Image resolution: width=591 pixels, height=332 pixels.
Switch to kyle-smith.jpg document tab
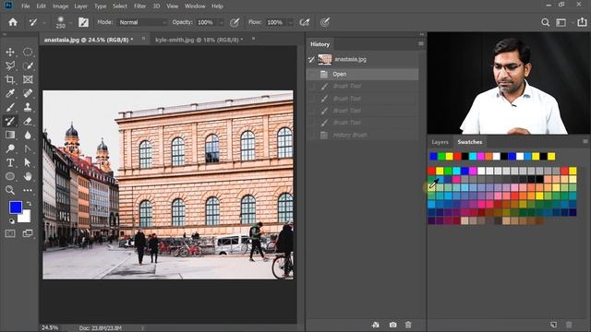(x=199, y=40)
